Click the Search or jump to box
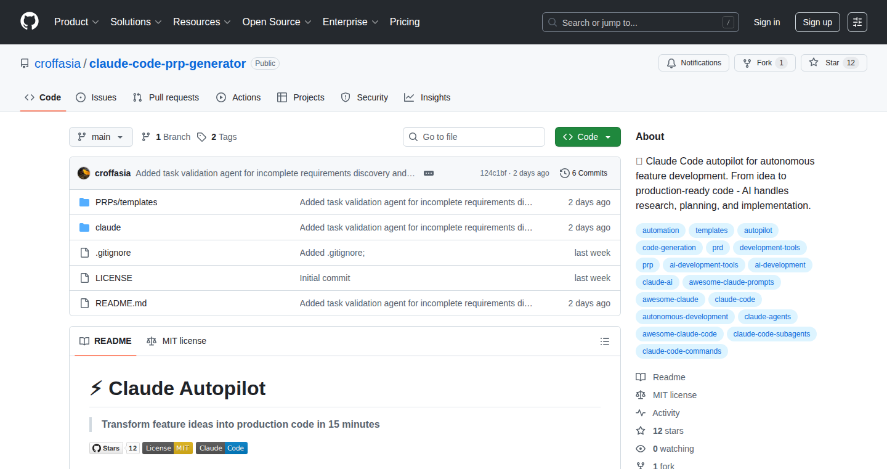The width and height of the screenshot is (887, 469). [641, 22]
